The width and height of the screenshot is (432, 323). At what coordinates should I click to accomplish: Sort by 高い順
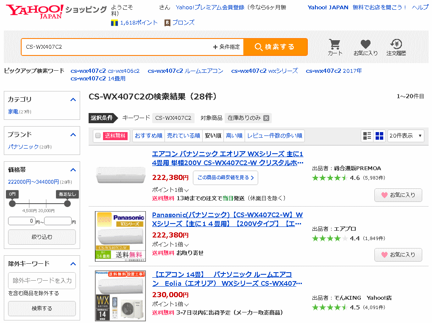click(x=234, y=135)
